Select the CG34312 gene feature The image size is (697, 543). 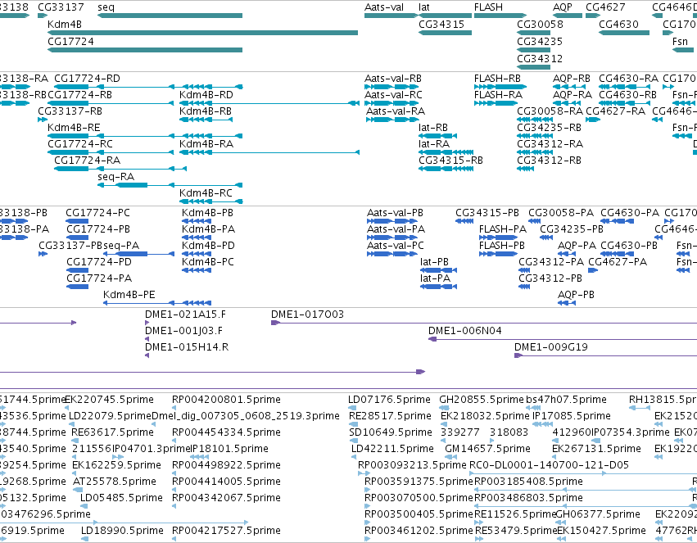click(x=533, y=67)
